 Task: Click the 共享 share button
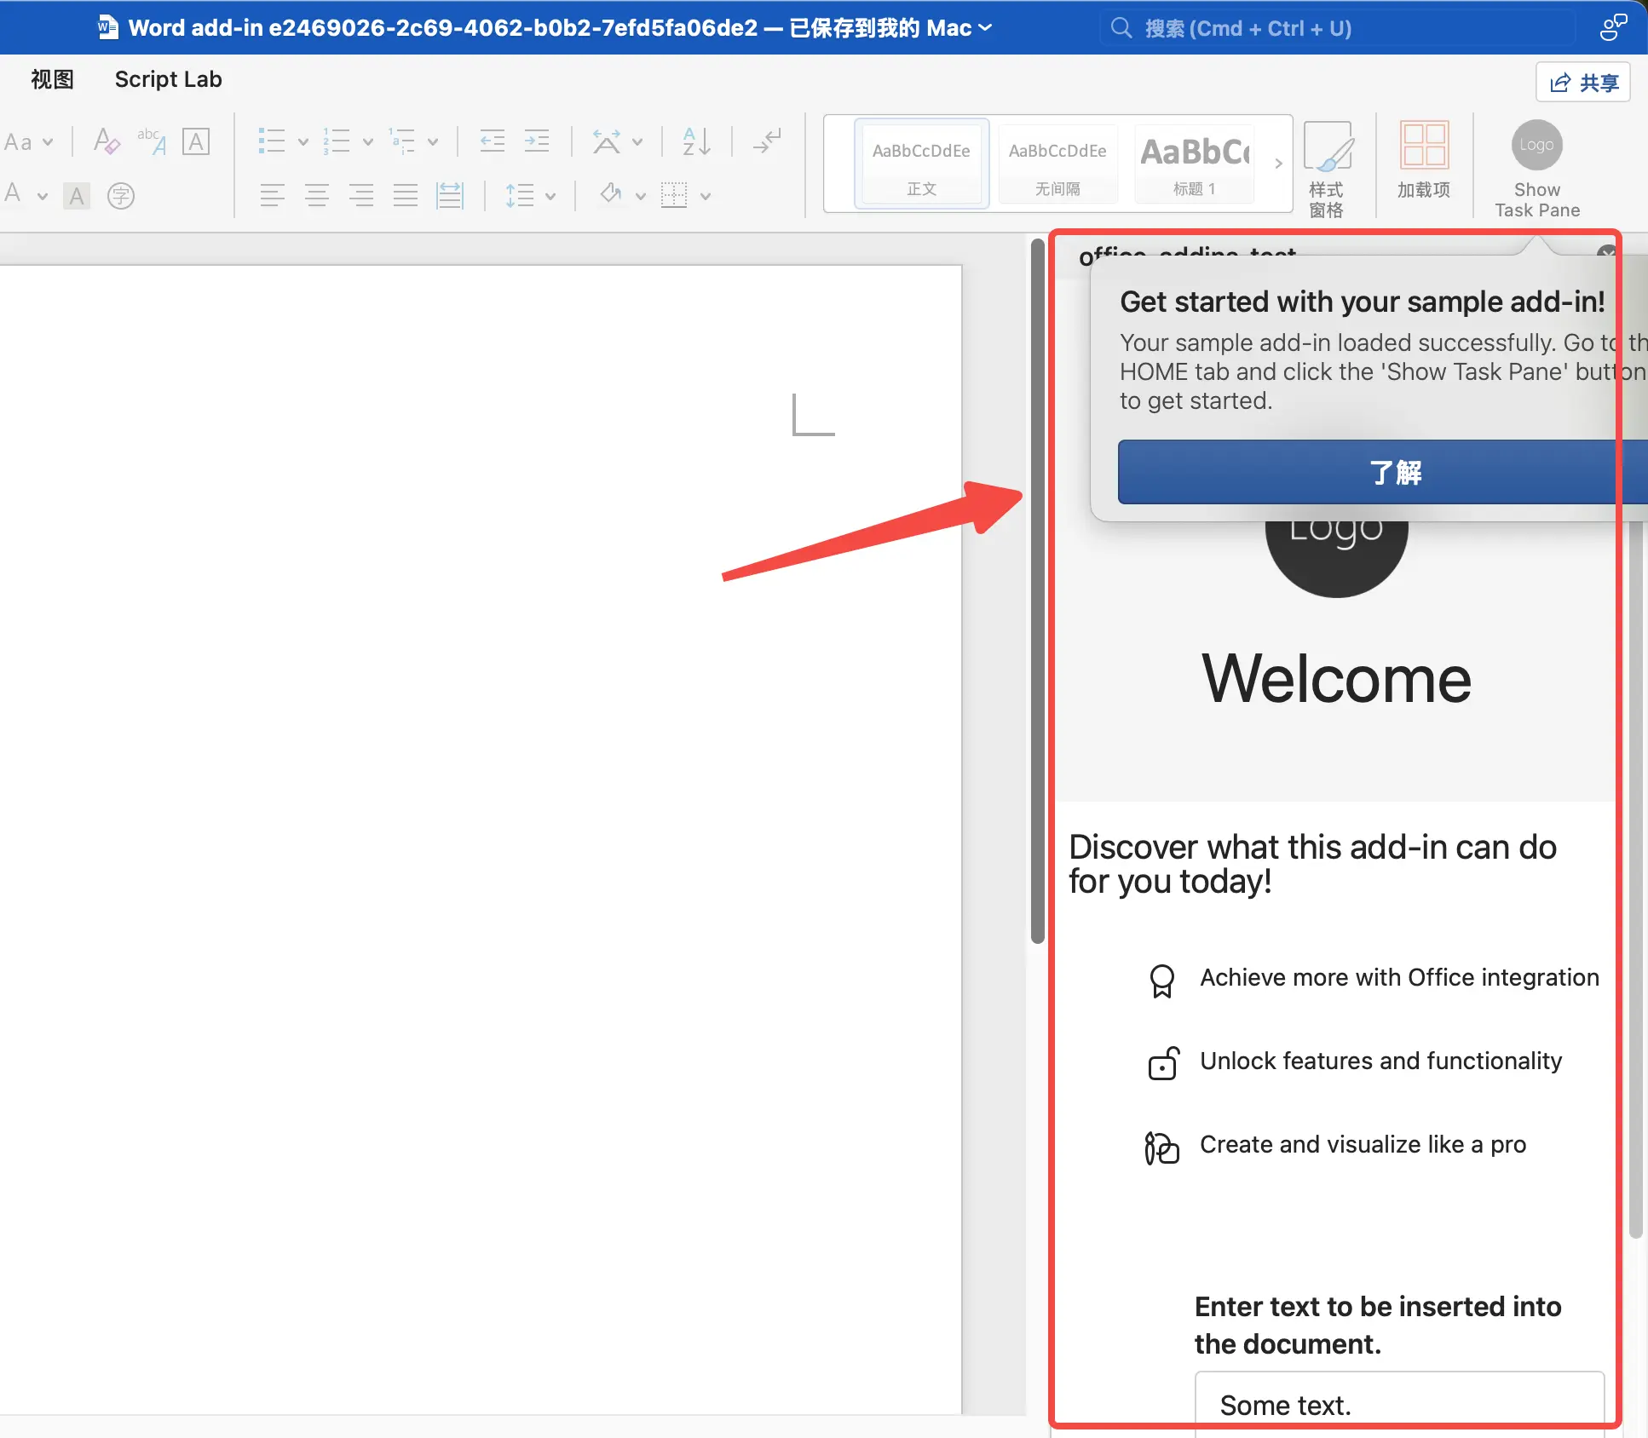[1582, 83]
